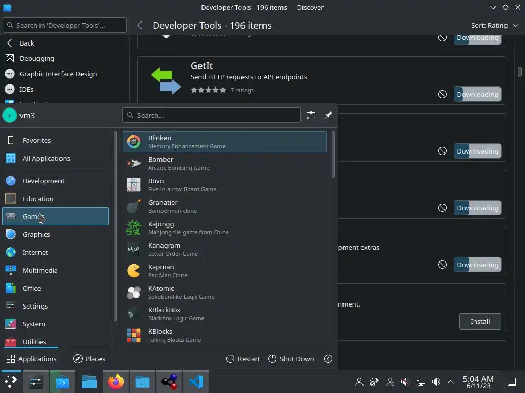Open the Graphics category
Screen dimensions: 525x393
[55, 234]
